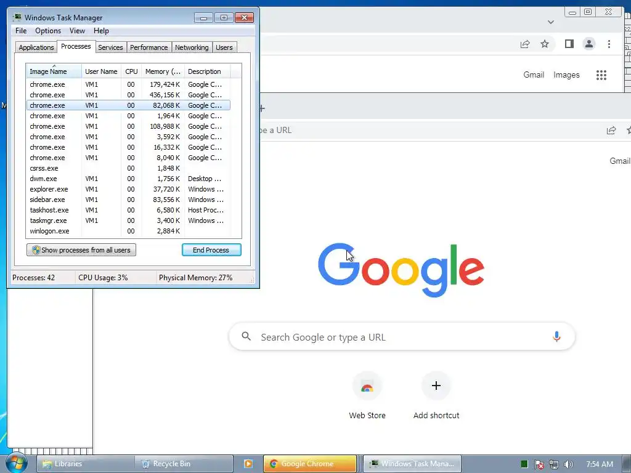Open a new tab with the plus button

[x=263, y=108]
